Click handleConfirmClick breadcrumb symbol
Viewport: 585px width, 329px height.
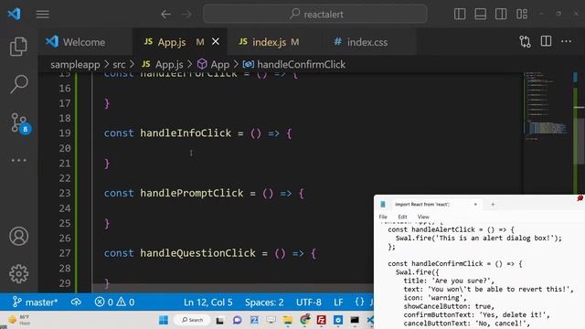click(294, 65)
